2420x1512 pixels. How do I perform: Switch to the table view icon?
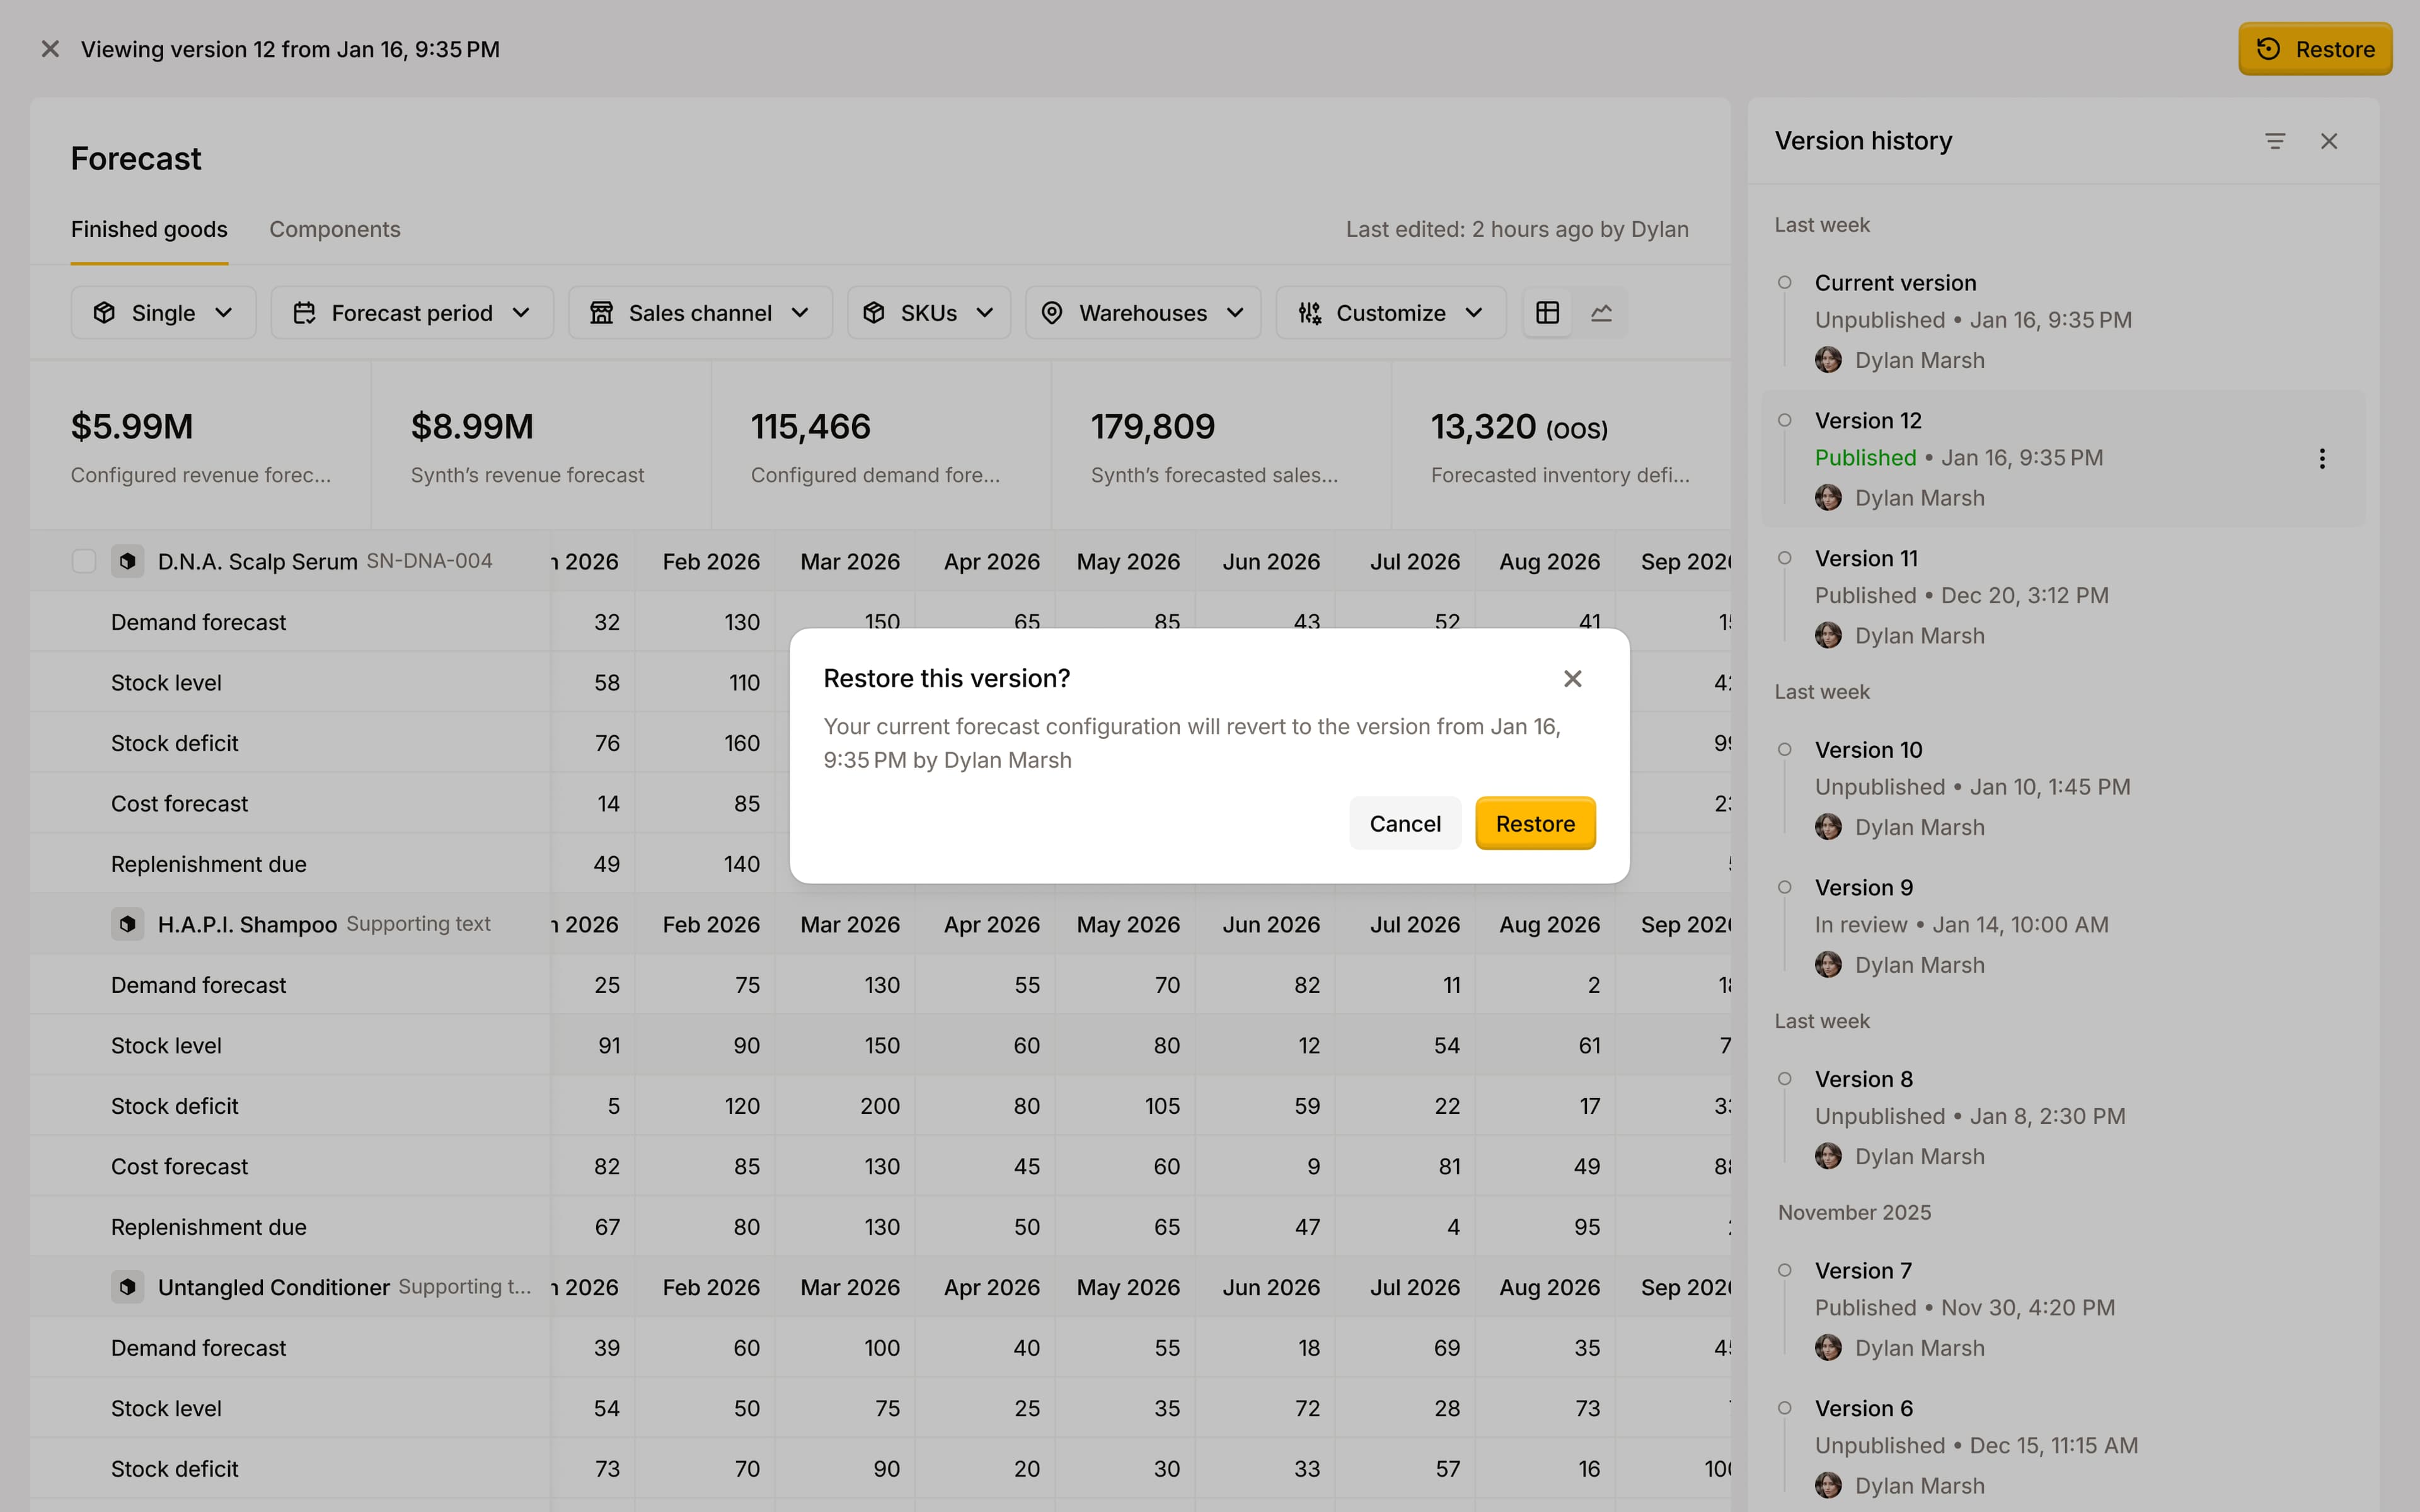[1547, 313]
